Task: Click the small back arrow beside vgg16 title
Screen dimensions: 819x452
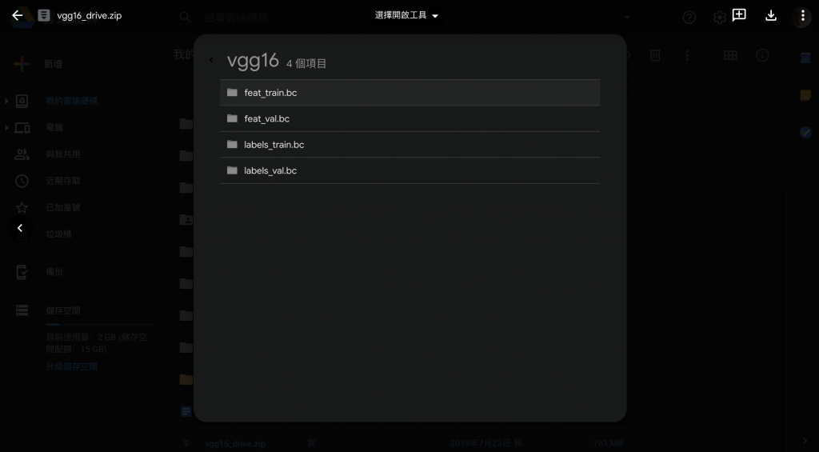Action: point(211,60)
